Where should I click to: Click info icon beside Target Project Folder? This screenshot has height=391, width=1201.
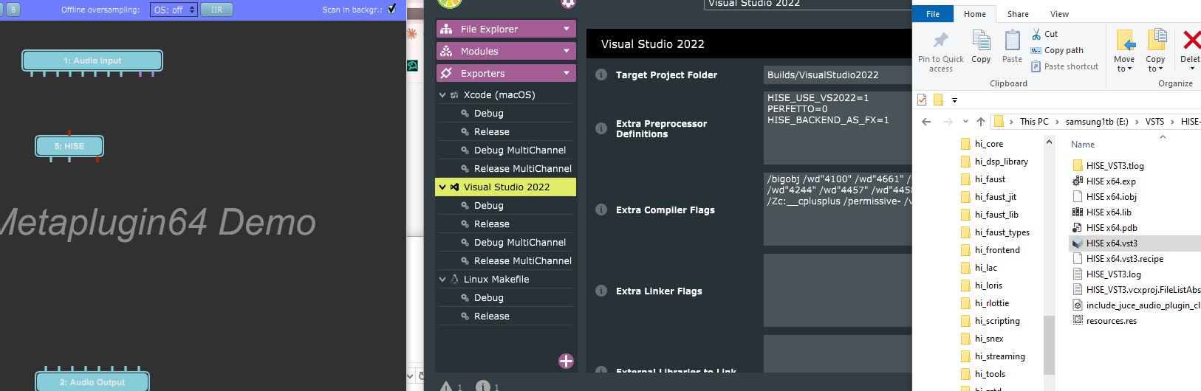coord(601,75)
